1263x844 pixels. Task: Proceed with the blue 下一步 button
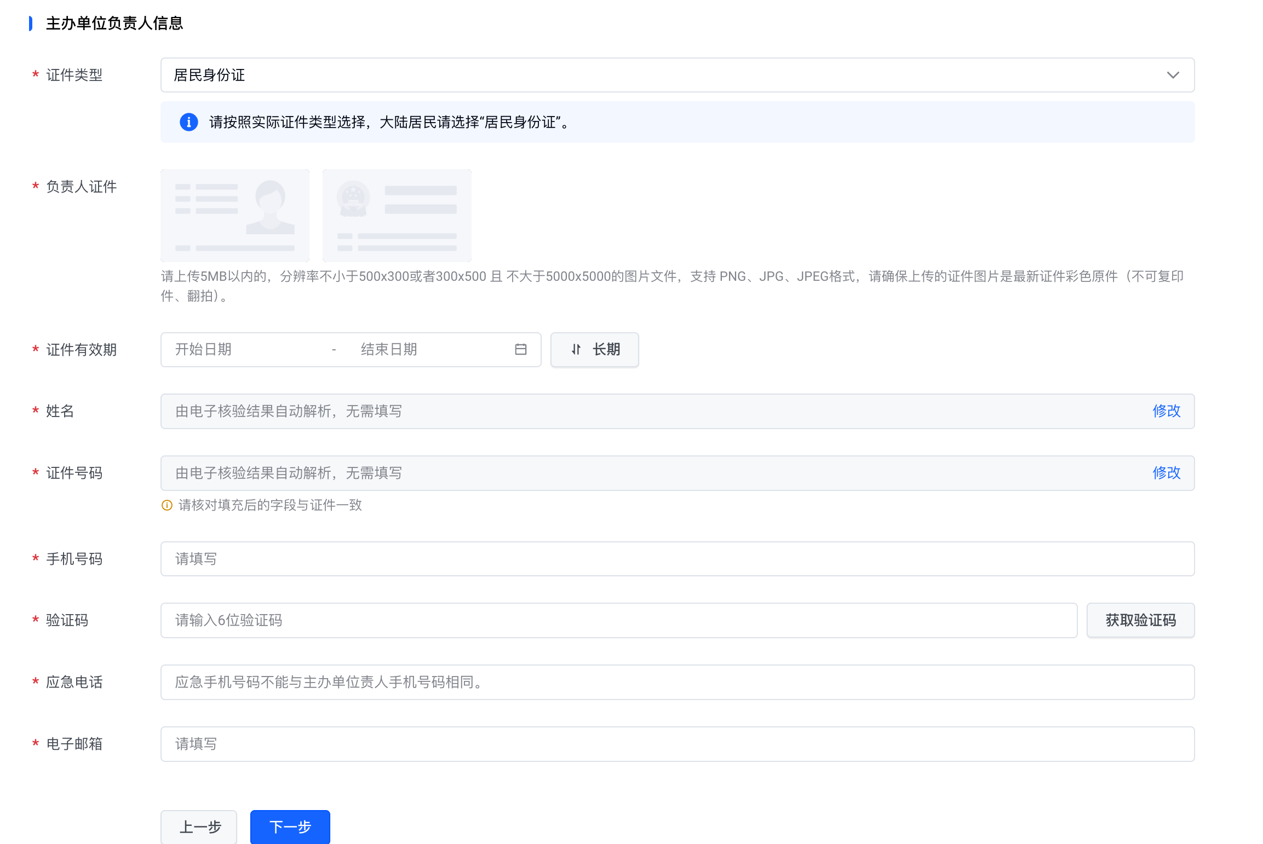[290, 826]
